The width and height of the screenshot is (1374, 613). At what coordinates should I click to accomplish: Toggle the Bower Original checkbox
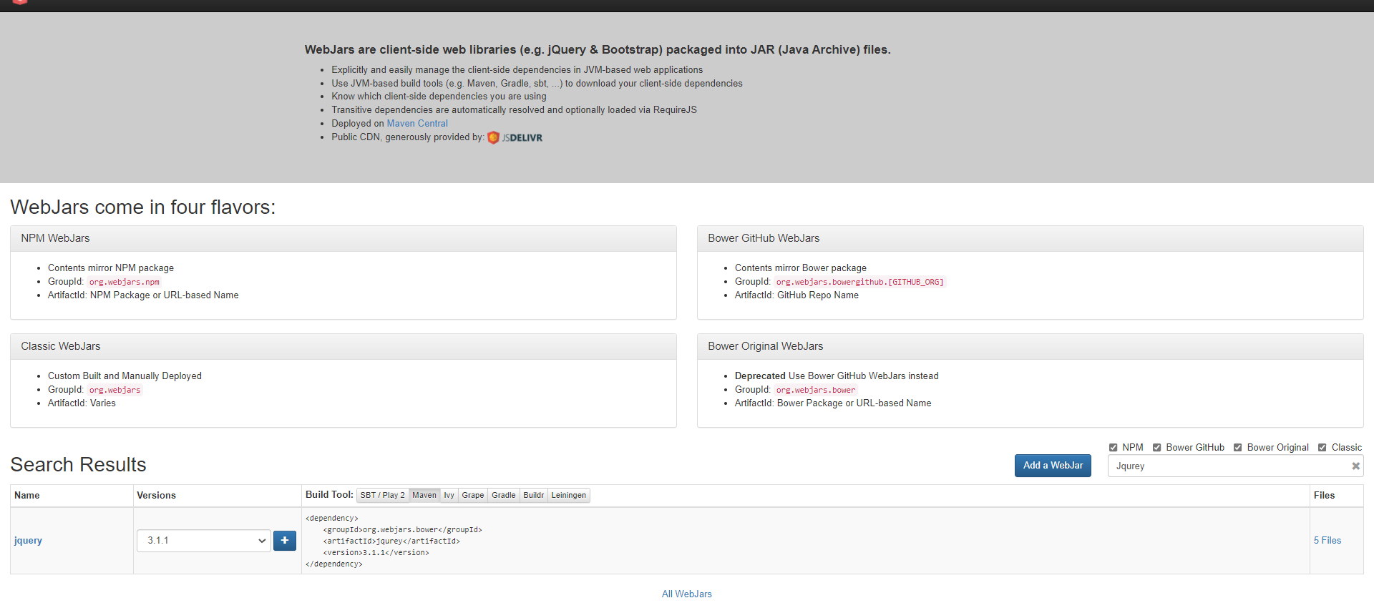tap(1237, 448)
